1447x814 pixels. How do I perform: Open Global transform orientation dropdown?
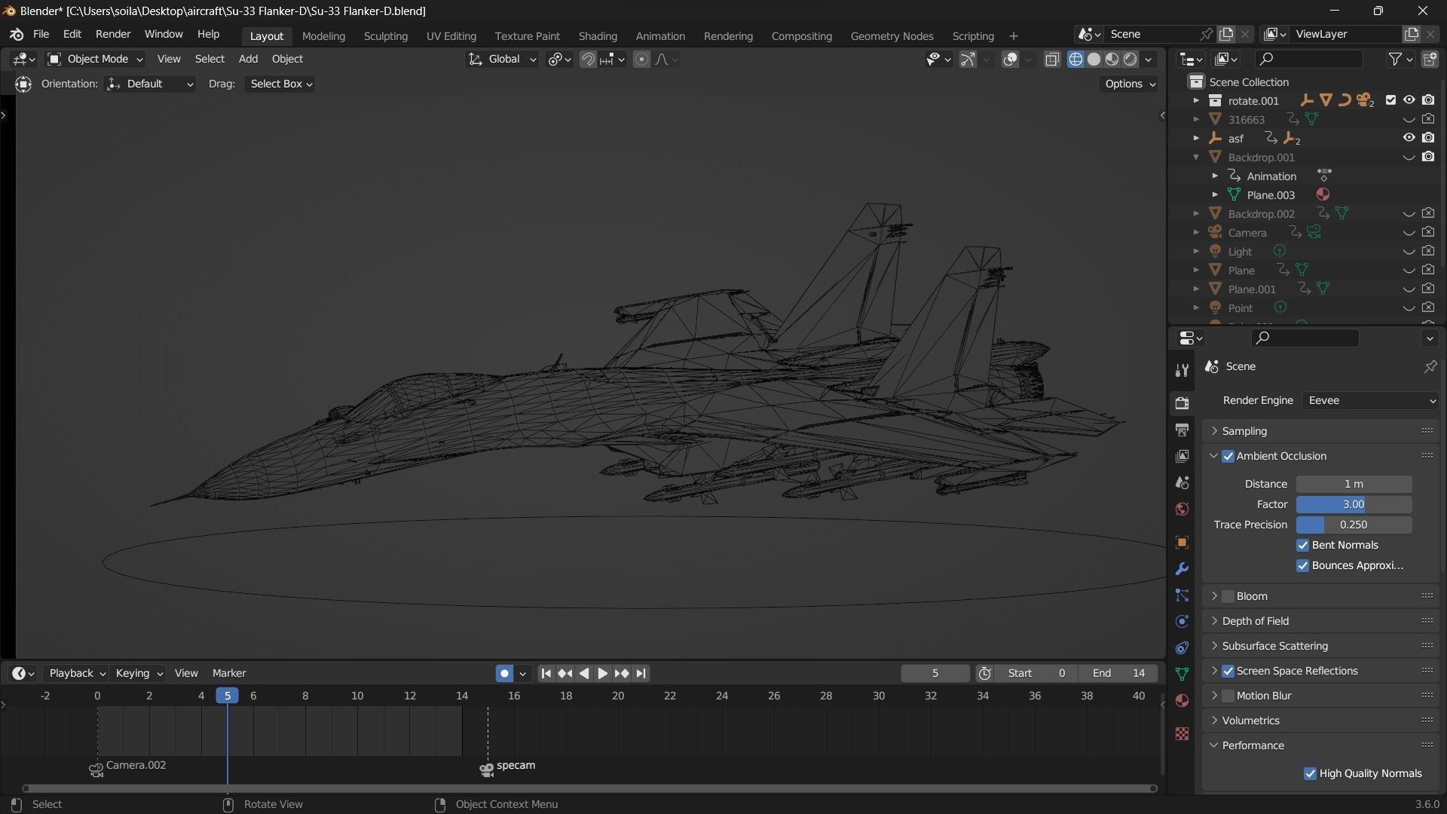502,59
